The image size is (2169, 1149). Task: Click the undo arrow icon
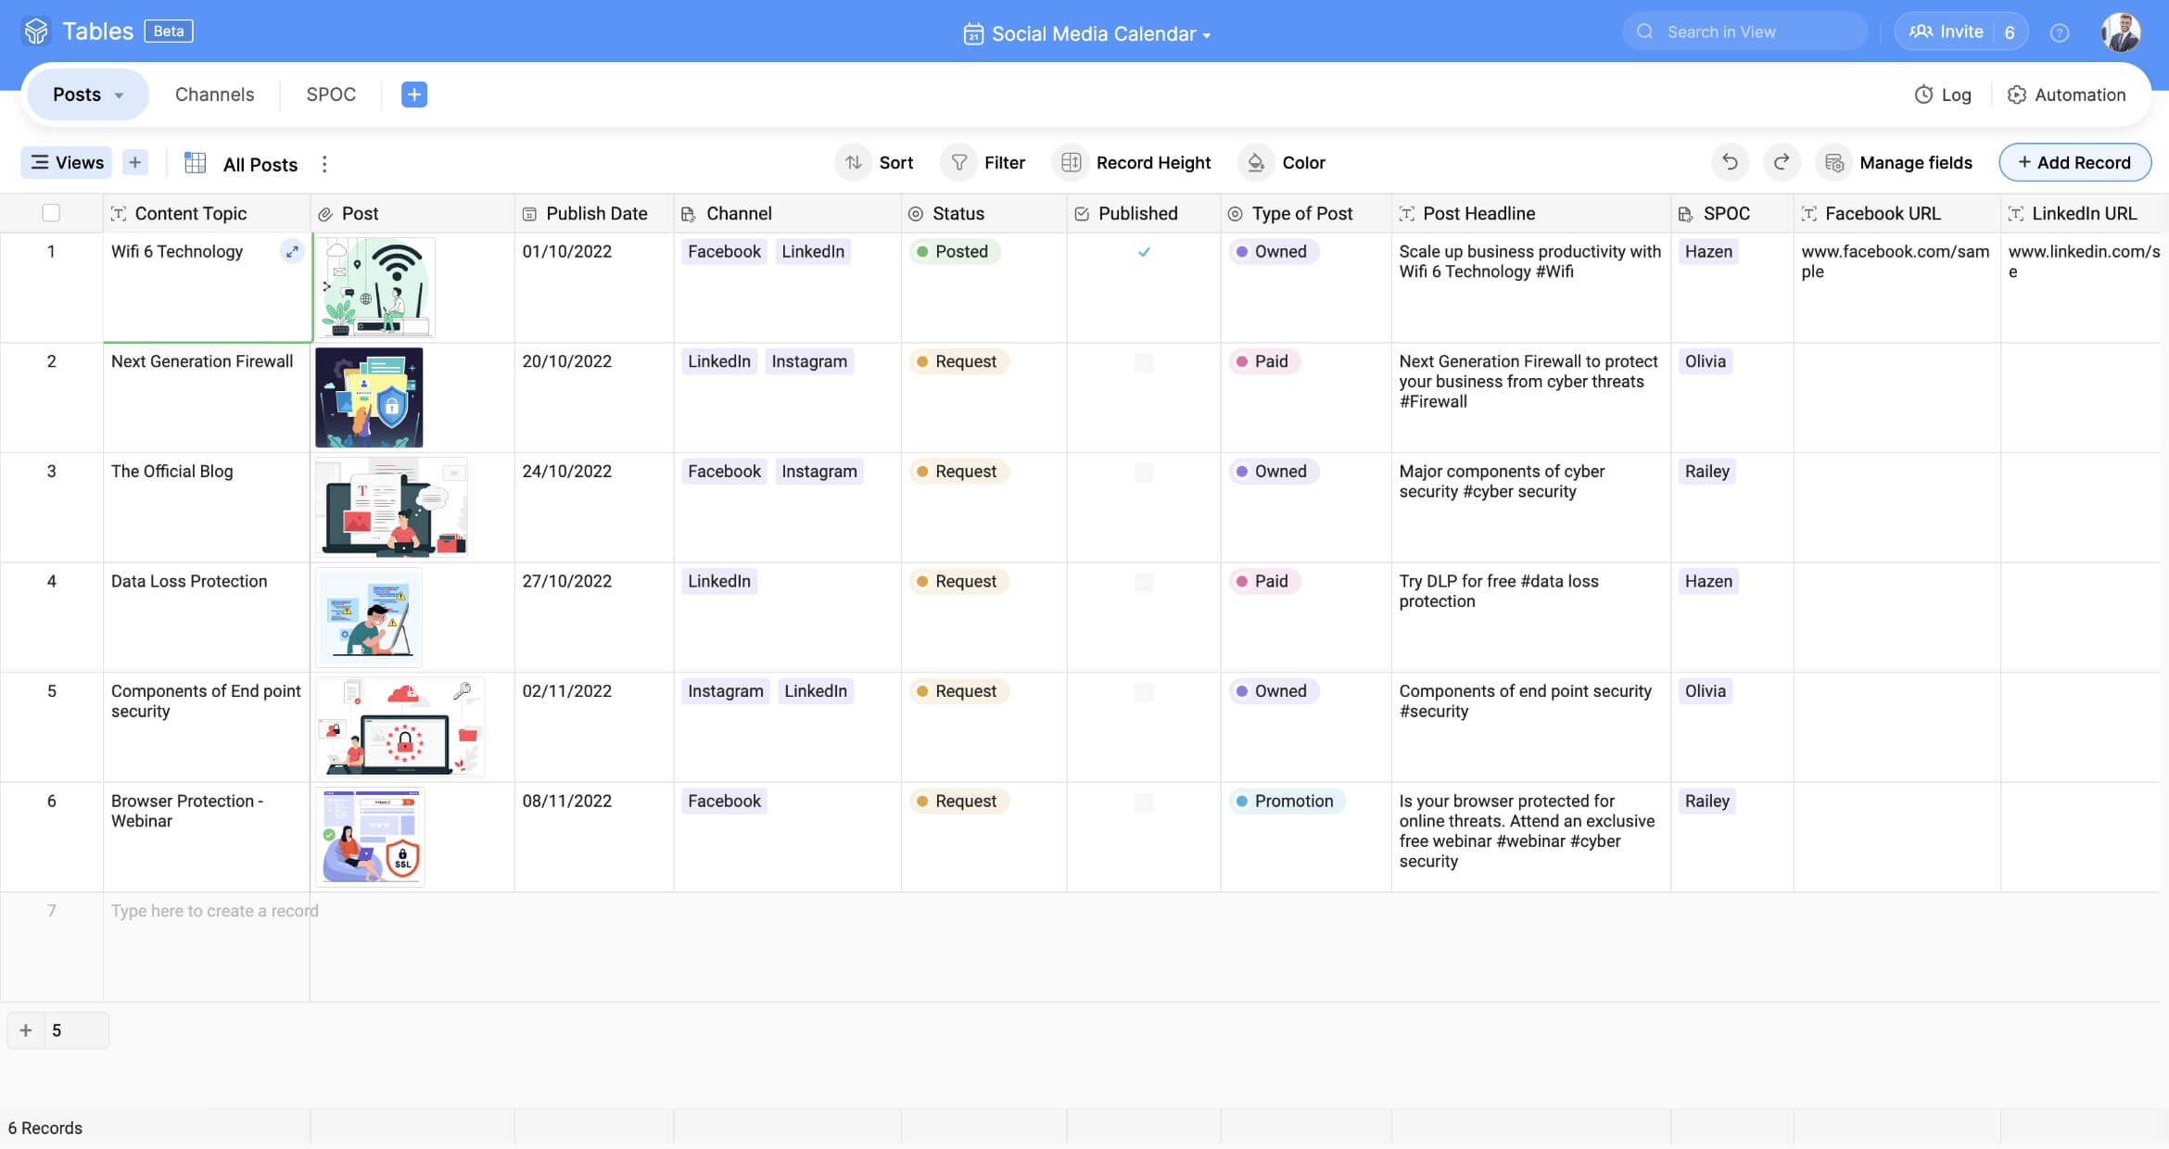click(1730, 162)
